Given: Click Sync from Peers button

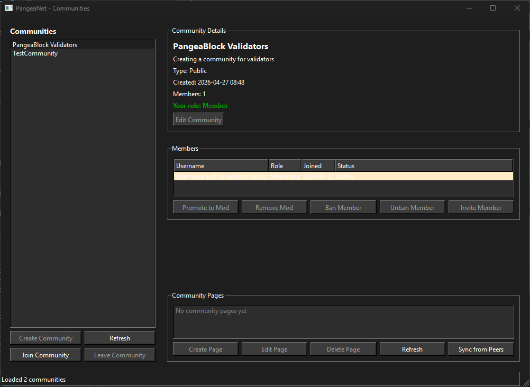Looking at the screenshot, I should point(481,349).
